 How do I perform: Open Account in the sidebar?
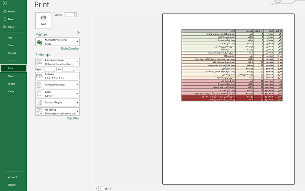pyautogui.click(x=13, y=177)
